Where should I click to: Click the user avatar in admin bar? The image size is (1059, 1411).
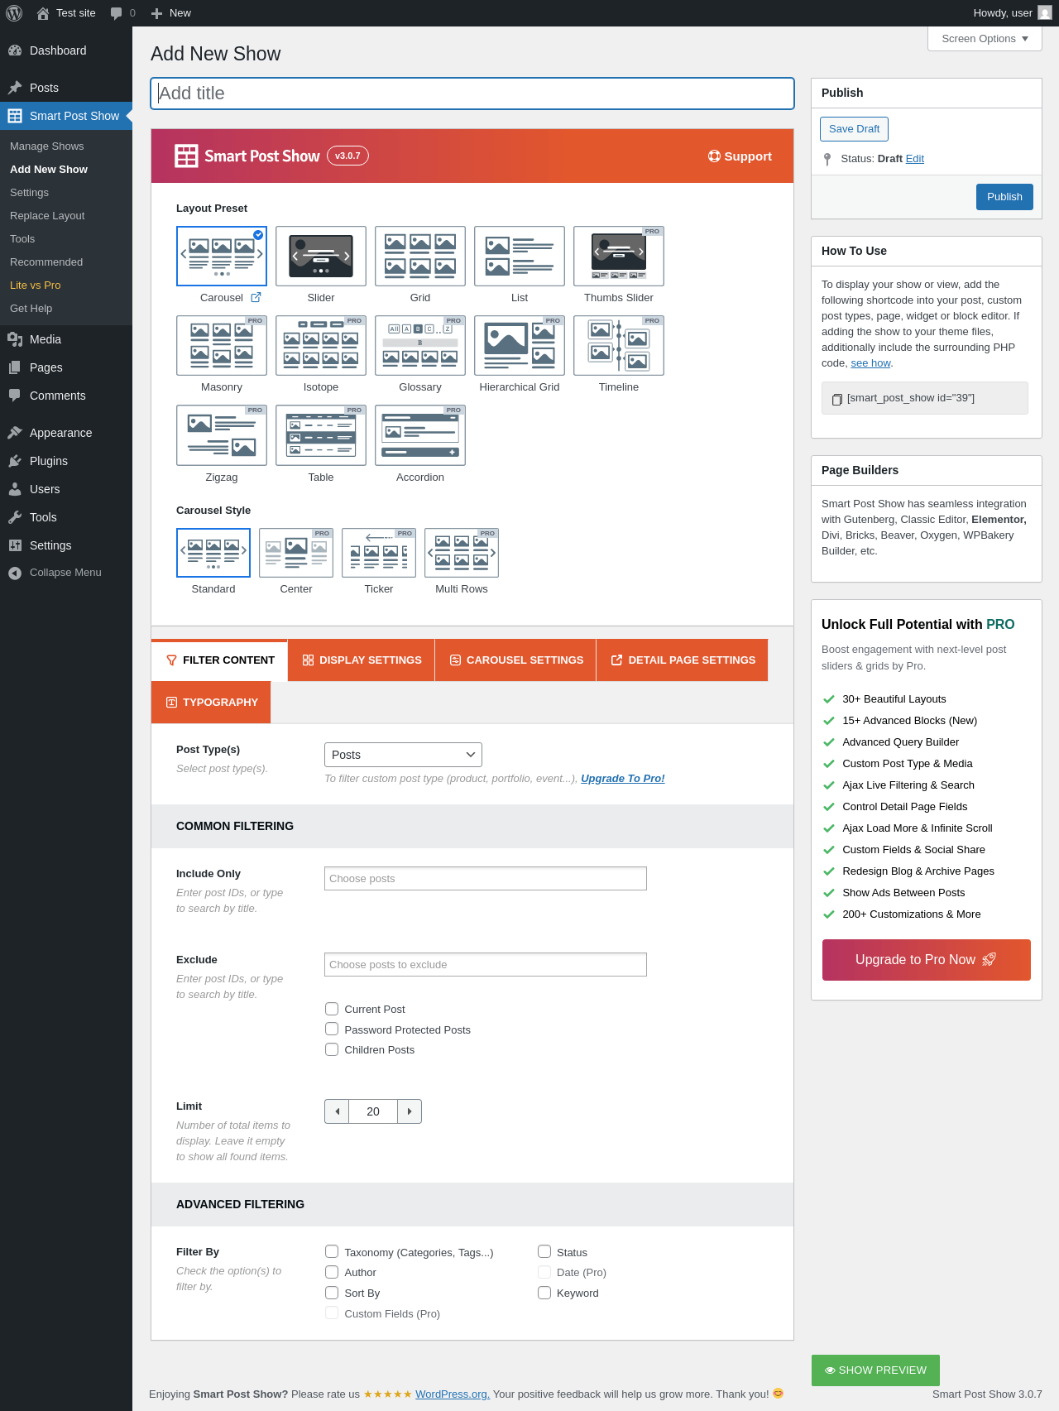point(1045,13)
